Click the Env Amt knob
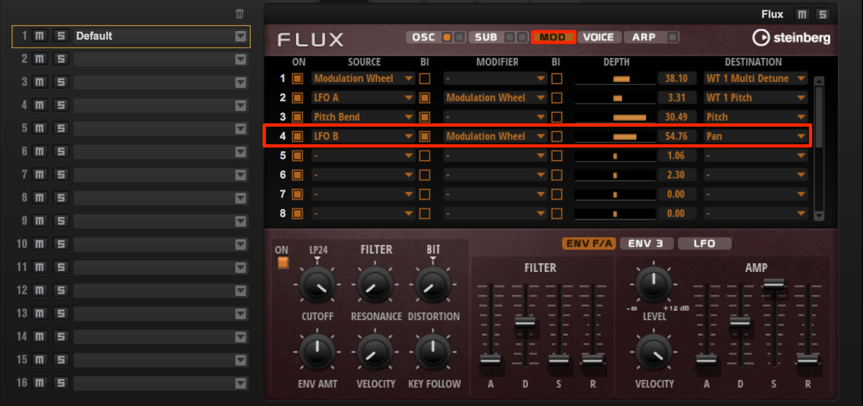This screenshot has height=406, width=863. [317, 353]
